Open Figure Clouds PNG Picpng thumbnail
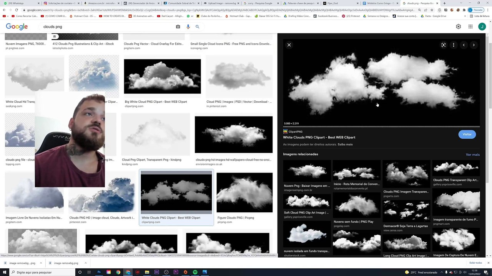This screenshot has height=276, width=492. click(x=244, y=192)
